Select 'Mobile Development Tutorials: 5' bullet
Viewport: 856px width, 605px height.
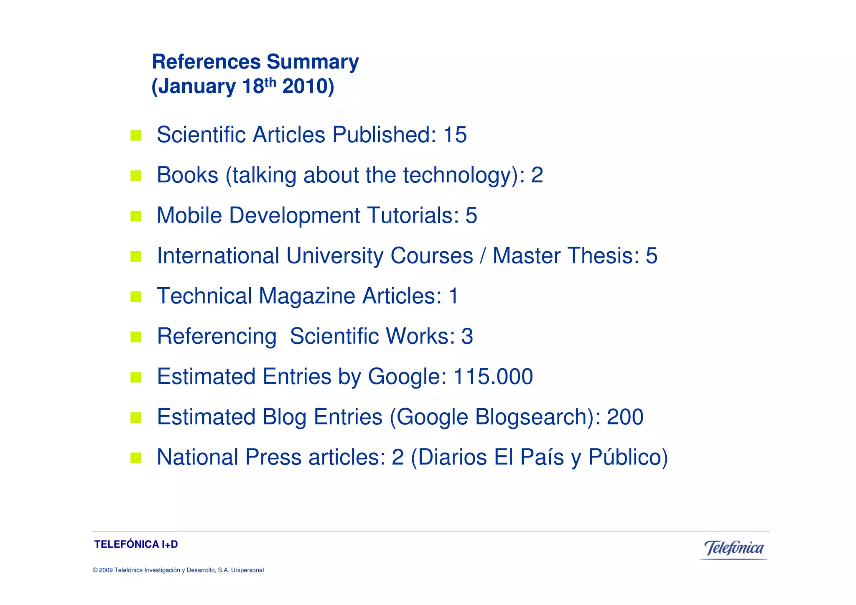pos(317,215)
